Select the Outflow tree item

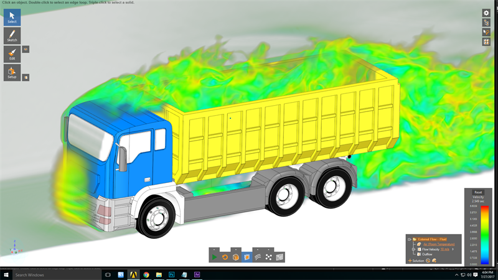(x=427, y=254)
